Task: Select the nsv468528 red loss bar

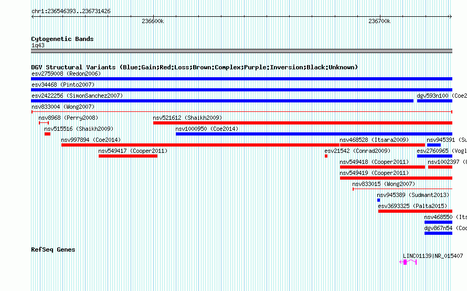Action: pos(383,145)
